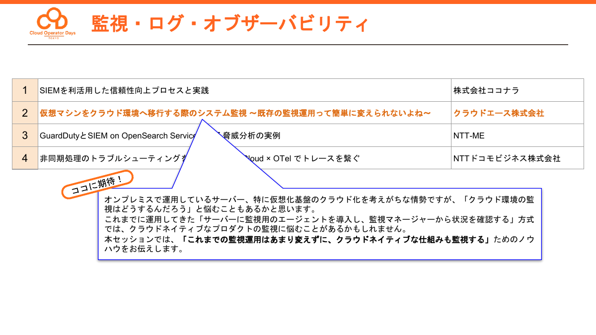Select row number 4 cell
This screenshot has width=596, height=335.
click(25, 158)
